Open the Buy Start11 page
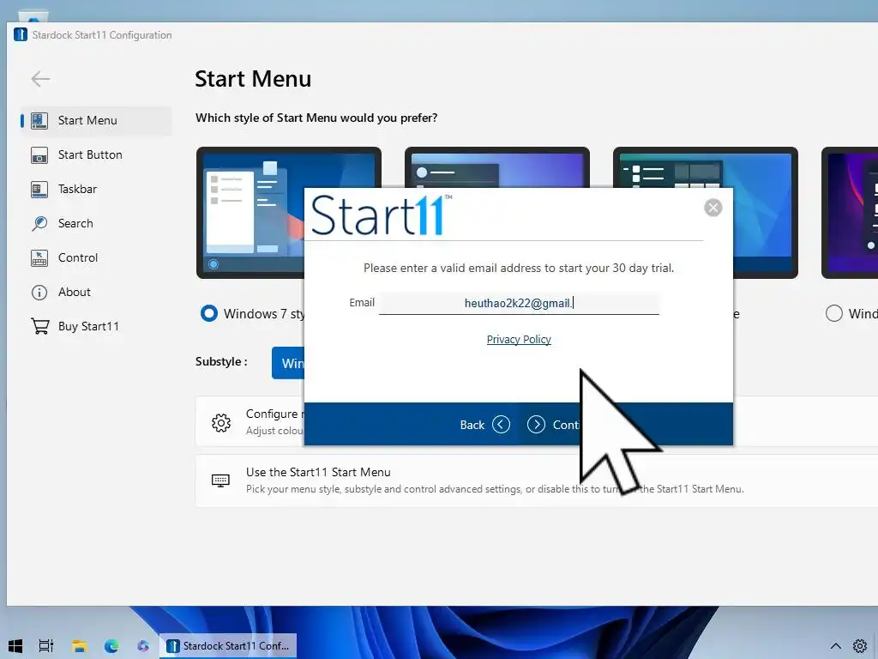878x659 pixels. pos(96,326)
